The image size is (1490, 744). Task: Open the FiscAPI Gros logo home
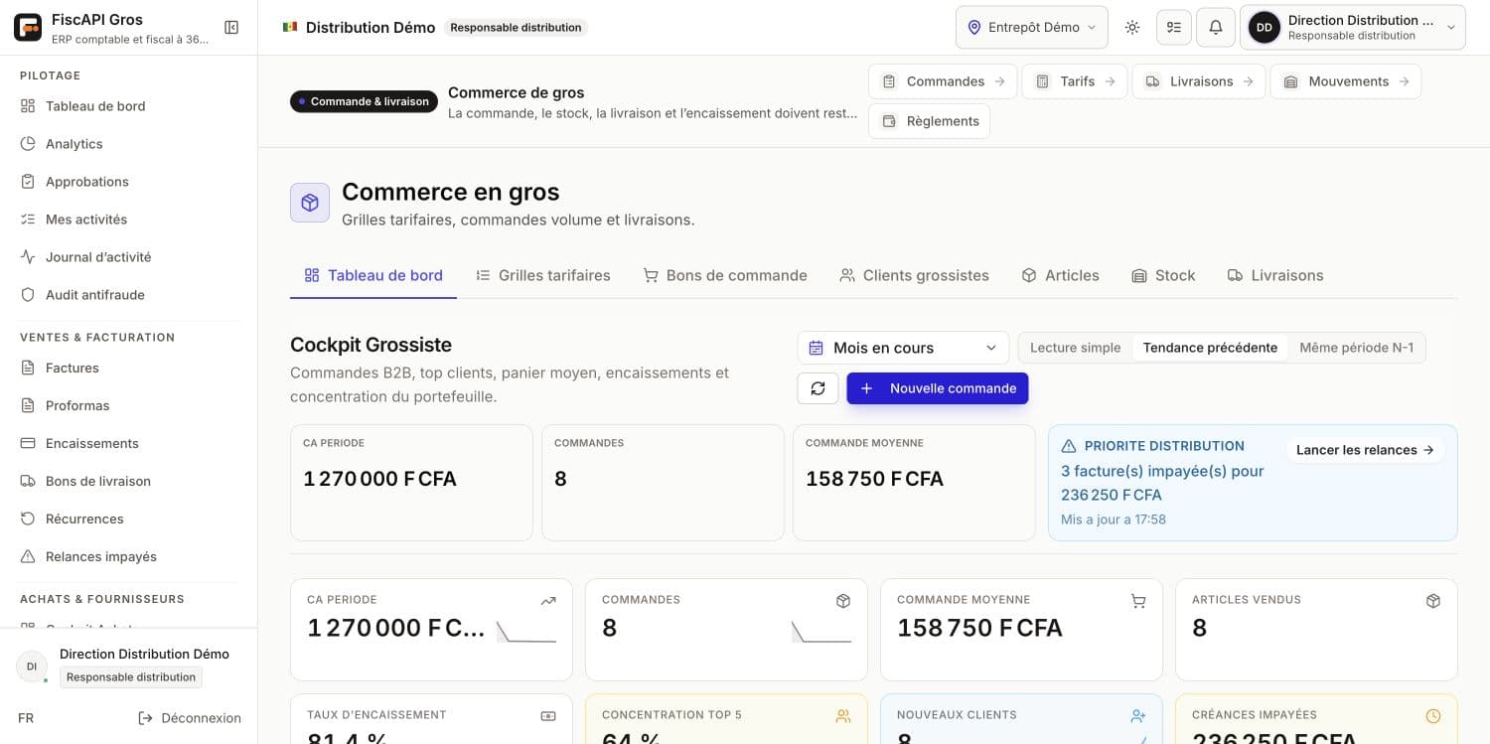tap(28, 27)
